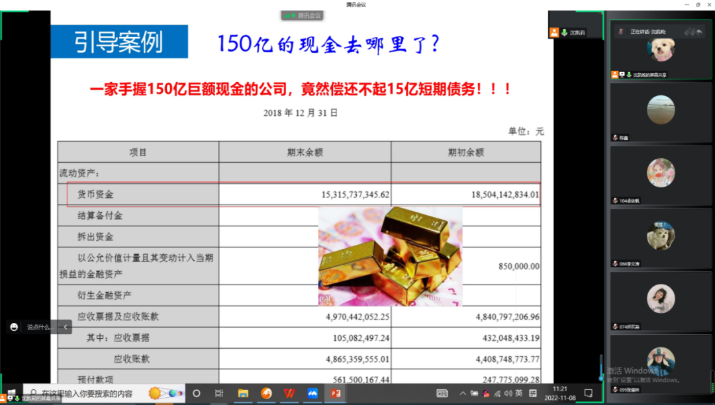Click 沈凯莉 presenter name label over the slide

(577, 33)
